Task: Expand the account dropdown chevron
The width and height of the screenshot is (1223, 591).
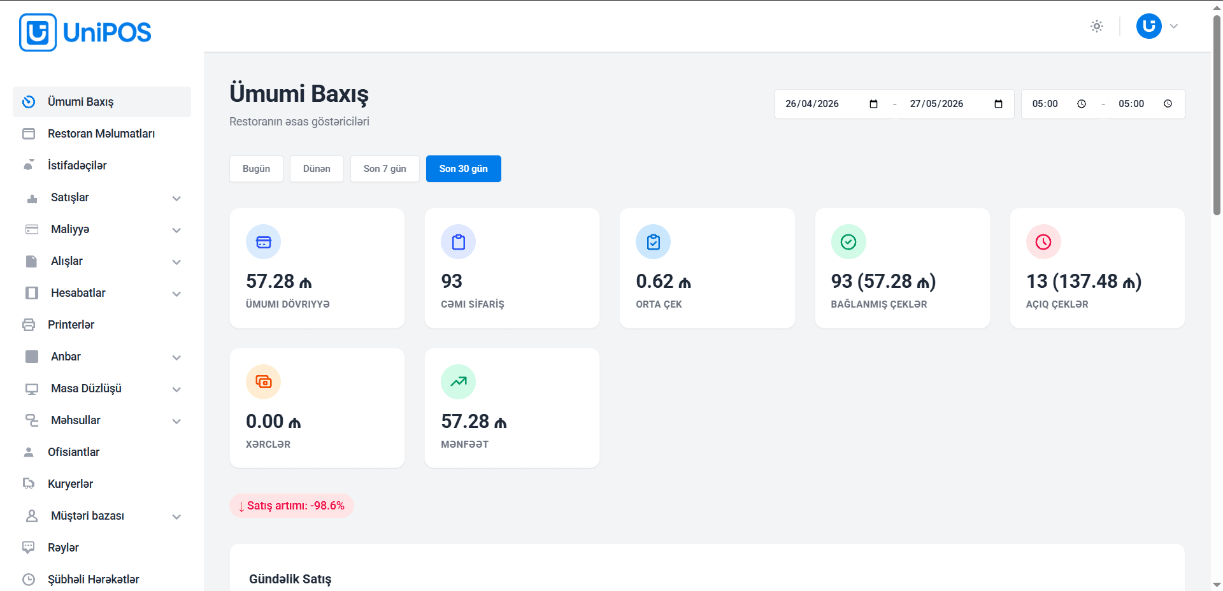Action: tap(1173, 26)
